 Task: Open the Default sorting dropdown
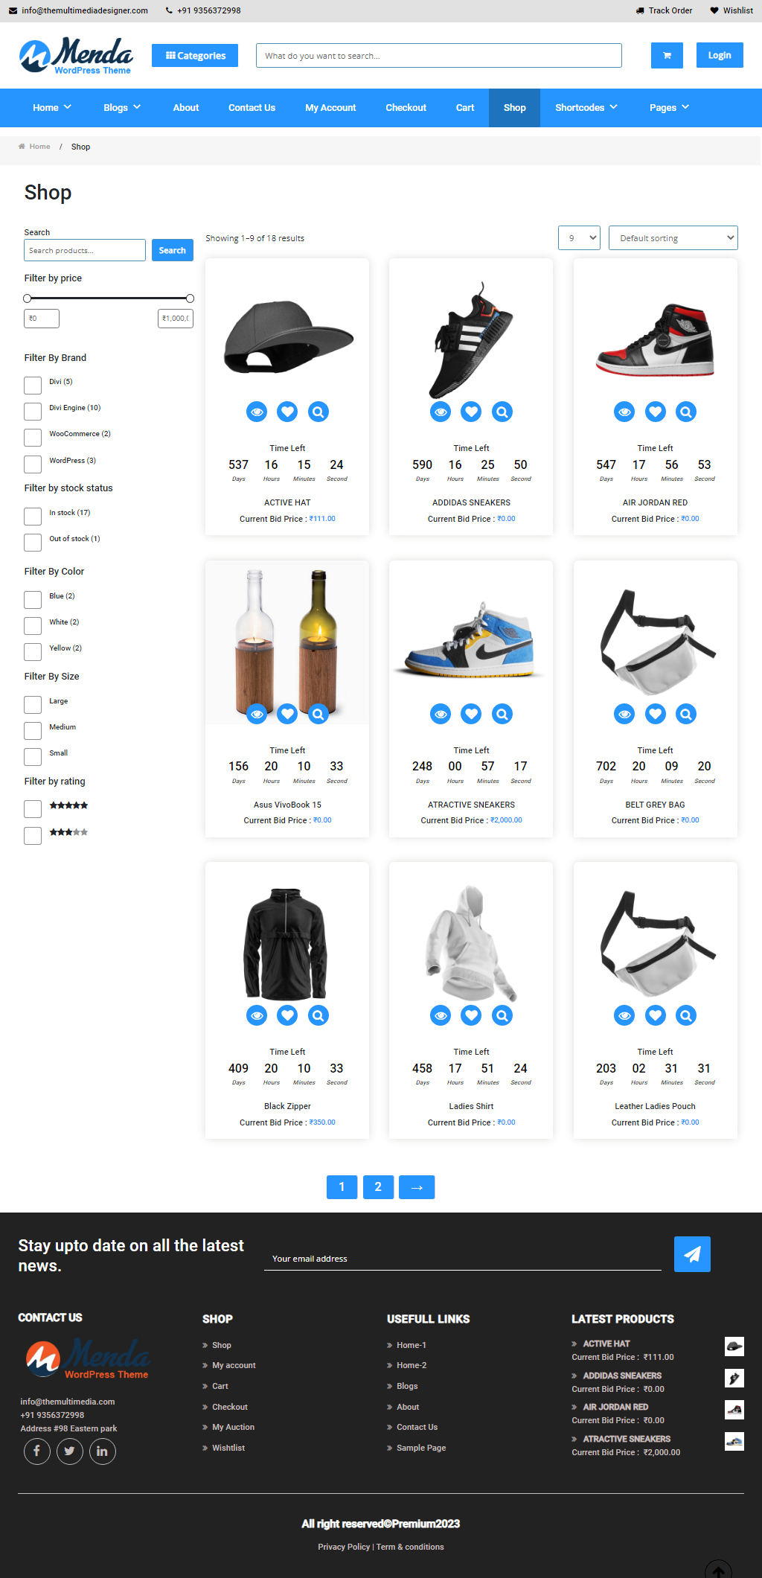673,238
